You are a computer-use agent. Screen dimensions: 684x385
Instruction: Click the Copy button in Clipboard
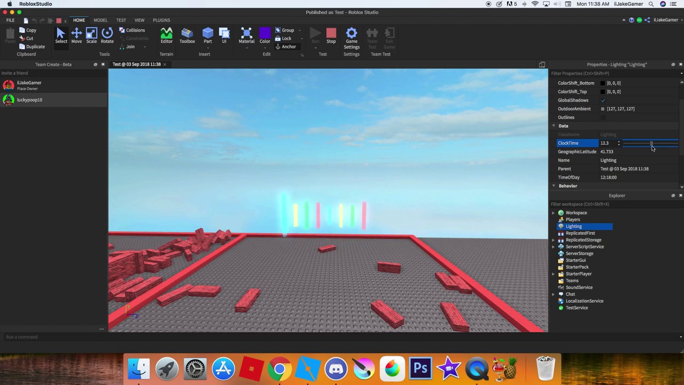pyautogui.click(x=28, y=30)
